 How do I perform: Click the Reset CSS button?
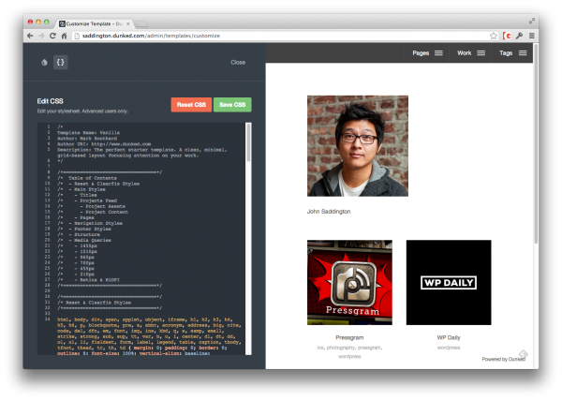(191, 105)
